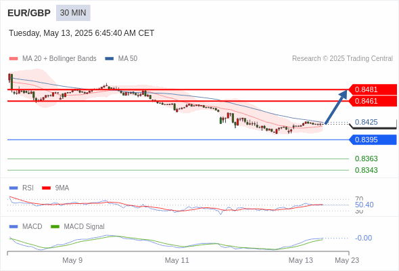
Task: Click the May 11 date axis marker
Action: coord(177,260)
